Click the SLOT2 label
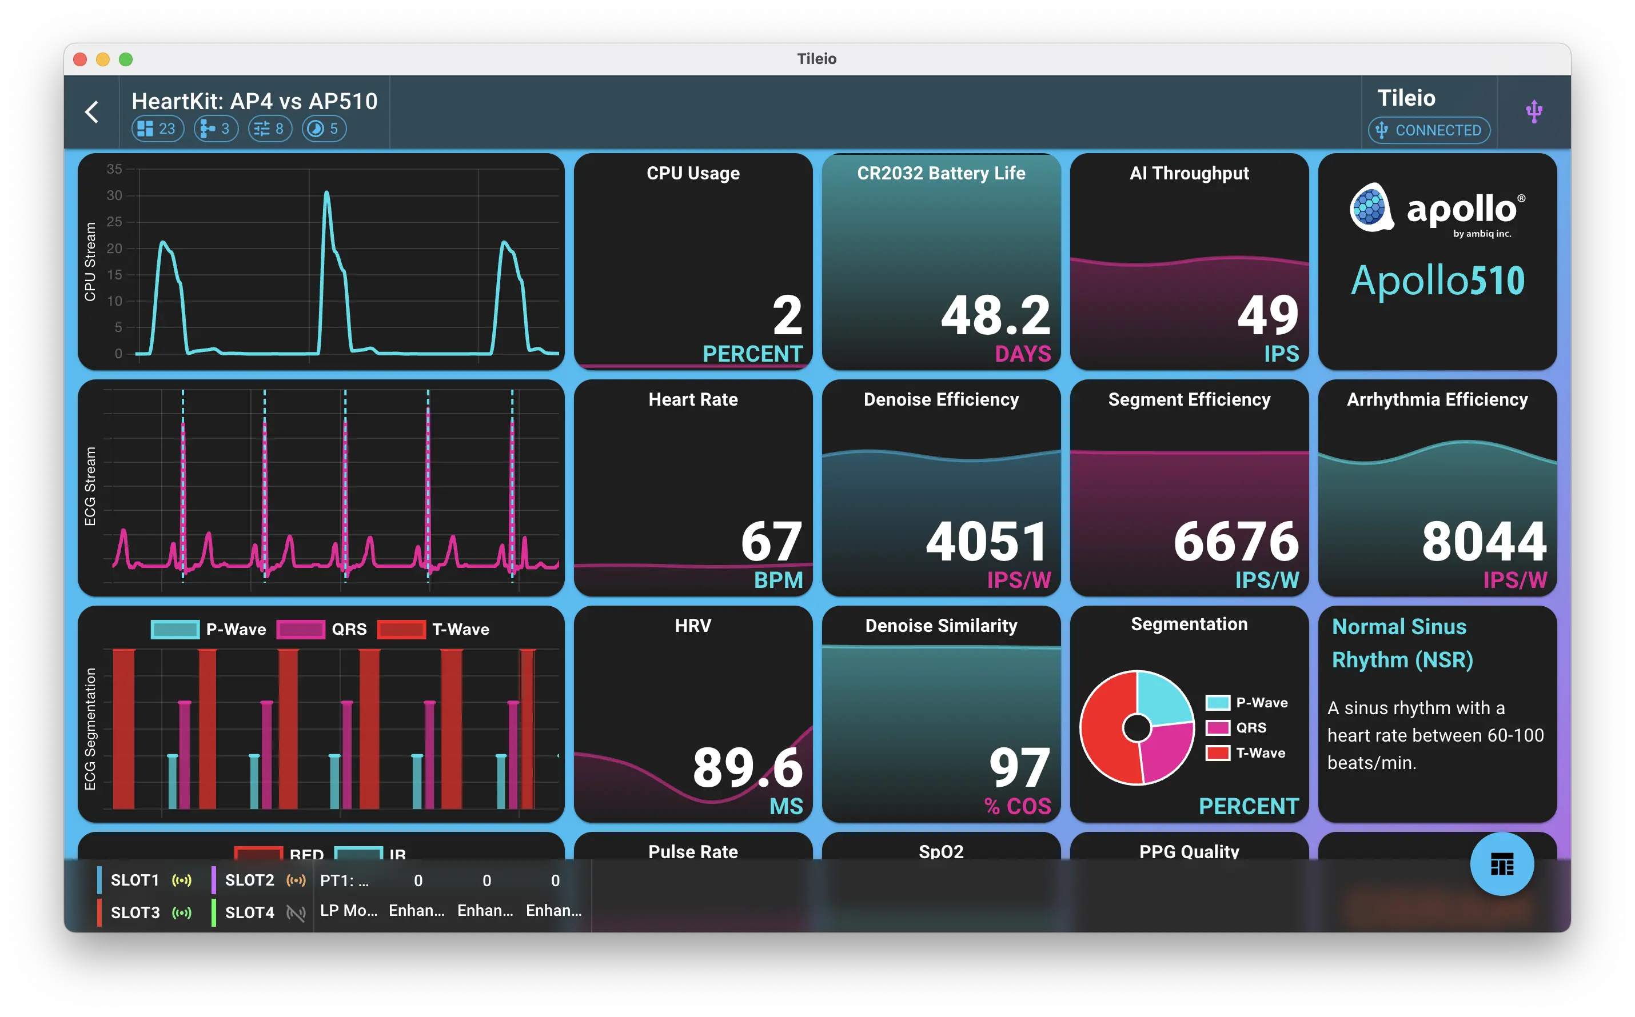The width and height of the screenshot is (1635, 1017). click(x=250, y=880)
